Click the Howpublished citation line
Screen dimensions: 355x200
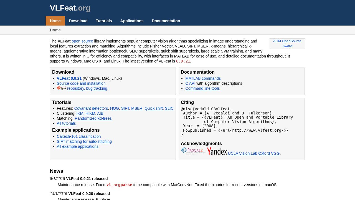236,130
